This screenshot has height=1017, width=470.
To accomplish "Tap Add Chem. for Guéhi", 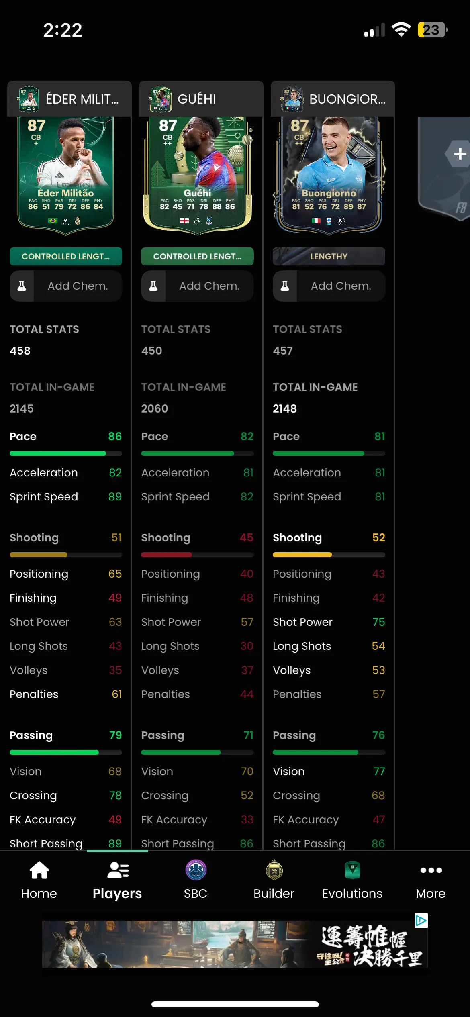I will coord(209,286).
